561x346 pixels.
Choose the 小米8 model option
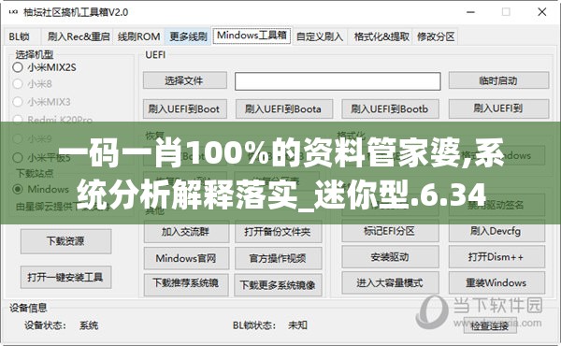click(x=32, y=84)
